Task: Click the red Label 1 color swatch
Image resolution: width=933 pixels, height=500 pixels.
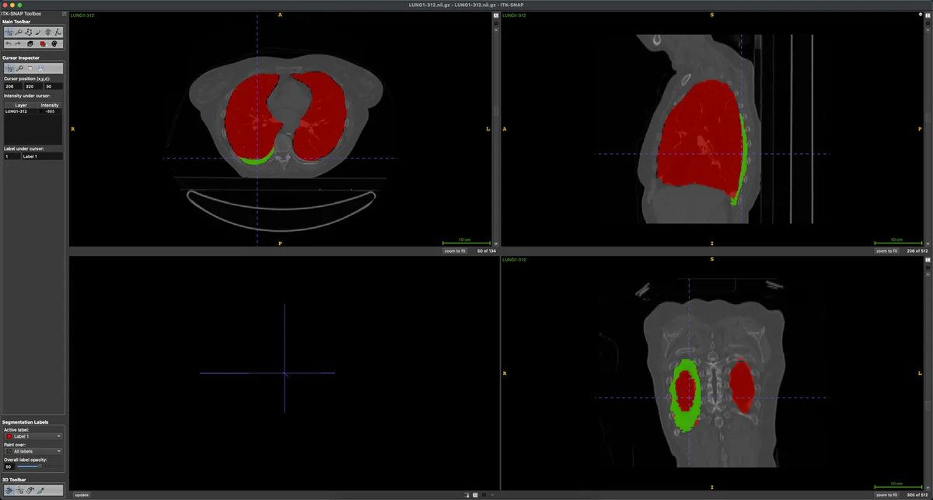Action: [9, 436]
